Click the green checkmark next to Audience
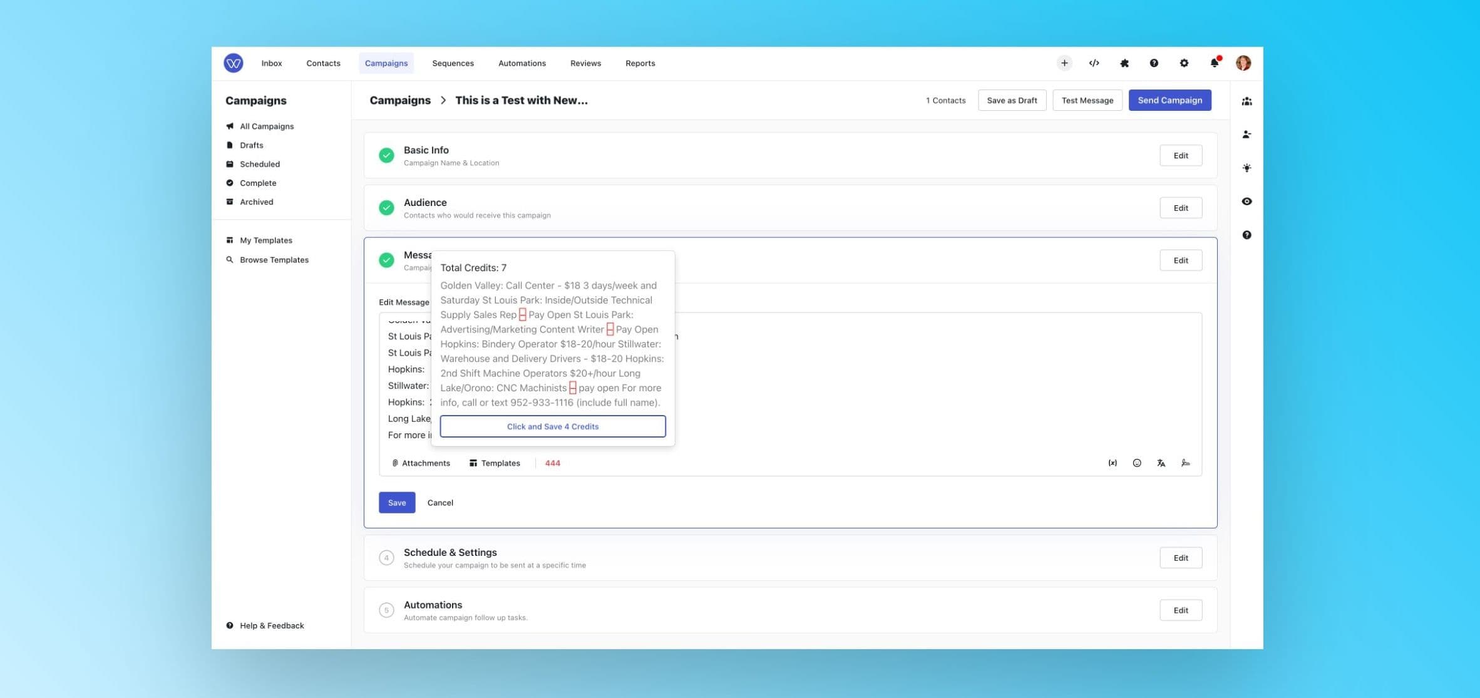This screenshot has height=698, width=1480. point(386,207)
